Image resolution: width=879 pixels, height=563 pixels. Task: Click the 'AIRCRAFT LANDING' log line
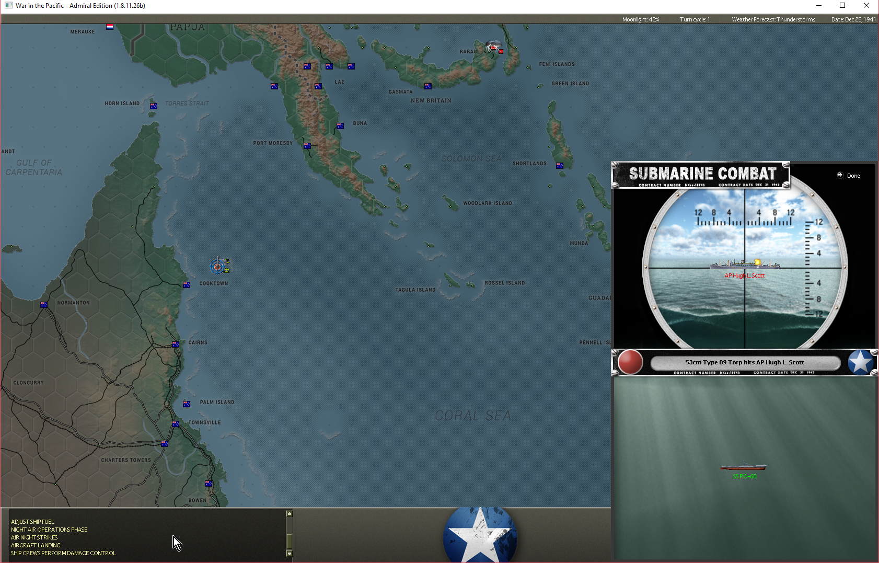tap(36, 545)
